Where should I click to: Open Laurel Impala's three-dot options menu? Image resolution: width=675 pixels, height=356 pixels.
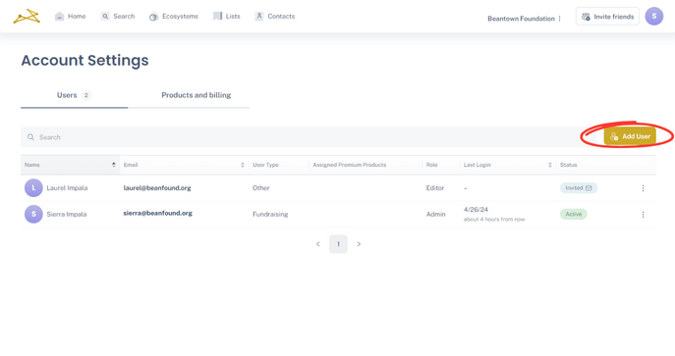(x=643, y=188)
